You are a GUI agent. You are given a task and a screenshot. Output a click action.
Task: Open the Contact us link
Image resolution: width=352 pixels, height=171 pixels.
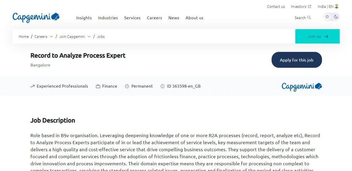(276, 7)
